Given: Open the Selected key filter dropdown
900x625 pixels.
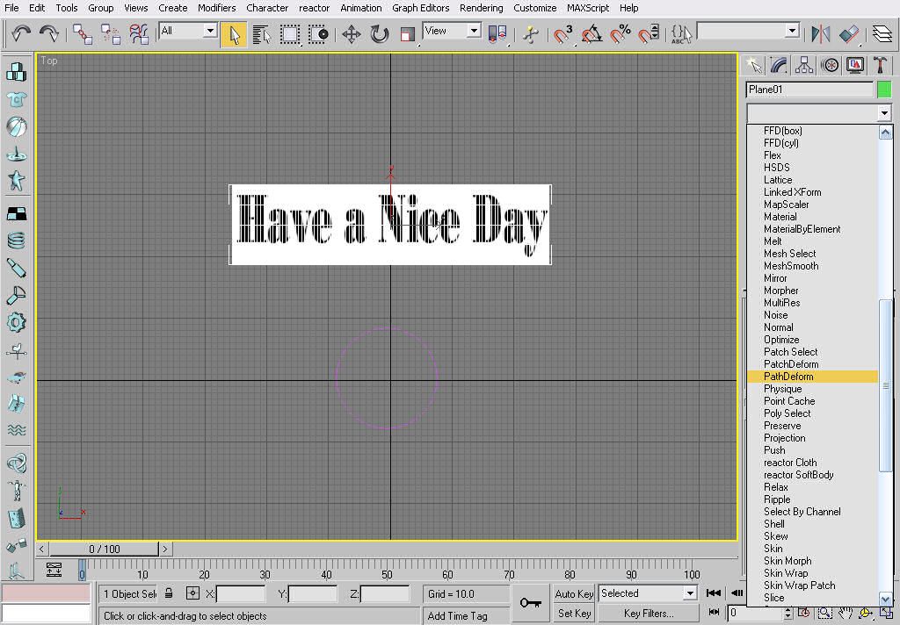Looking at the screenshot, I should coord(648,593).
